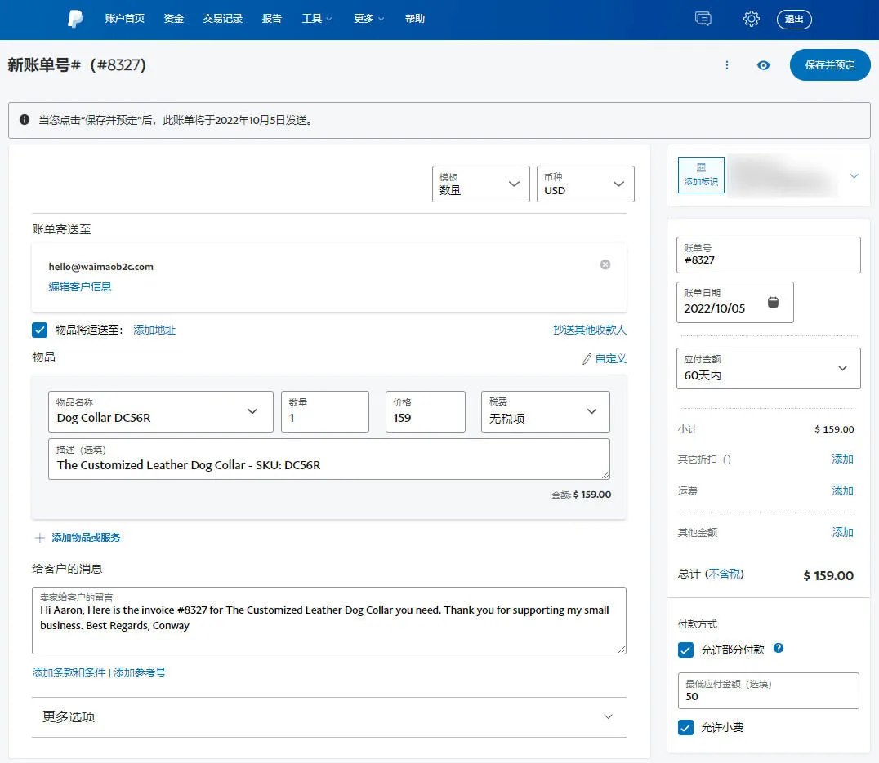Open the 币种 USD currency dropdown
Image resolution: width=879 pixels, height=763 pixels.
[x=585, y=184]
